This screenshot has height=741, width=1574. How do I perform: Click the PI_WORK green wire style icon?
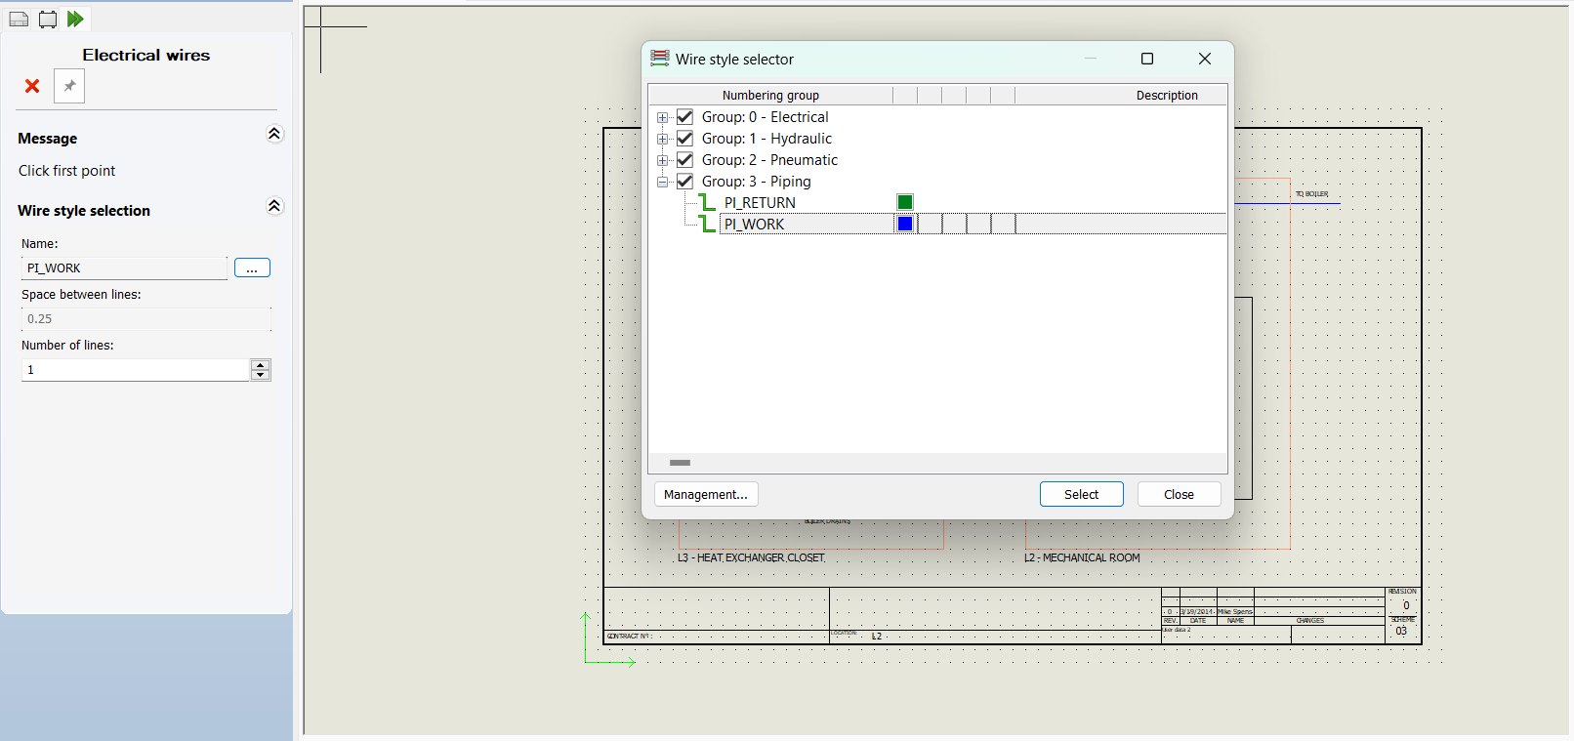pyautogui.click(x=707, y=225)
